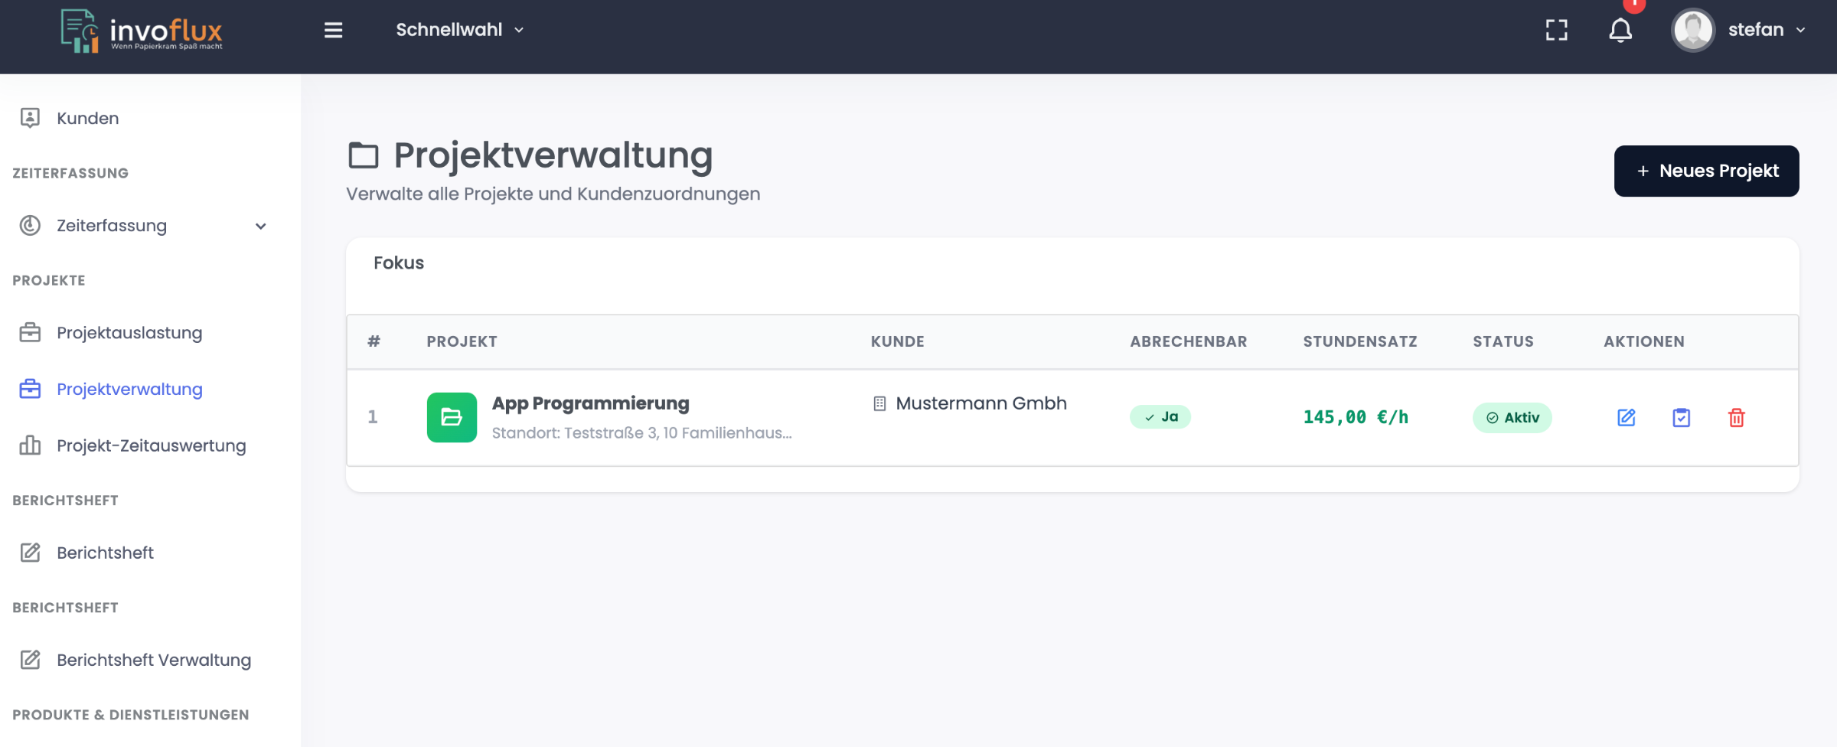The height and width of the screenshot is (747, 1837).
Task: Click the Aktiv status badge
Action: click(x=1512, y=418)
